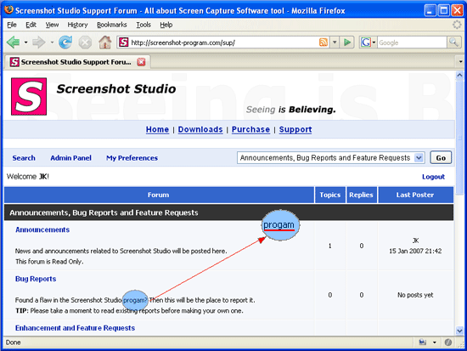Screen dimensions: 467x351
Task: Open the File menu
Action: (x=12, y=25)
